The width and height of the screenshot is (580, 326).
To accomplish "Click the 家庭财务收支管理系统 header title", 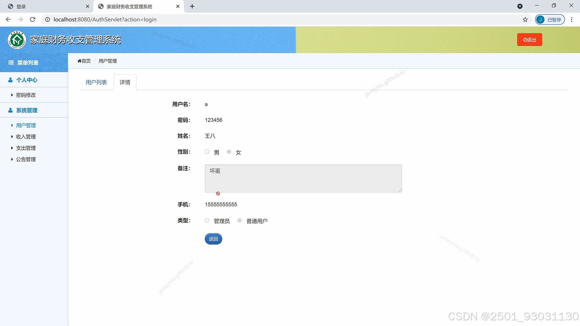I will (76, 40).
